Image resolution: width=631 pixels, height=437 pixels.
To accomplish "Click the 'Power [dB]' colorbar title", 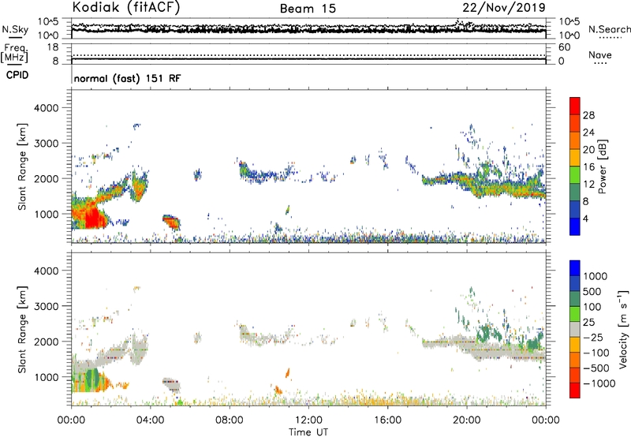I will tap(603, 166).
